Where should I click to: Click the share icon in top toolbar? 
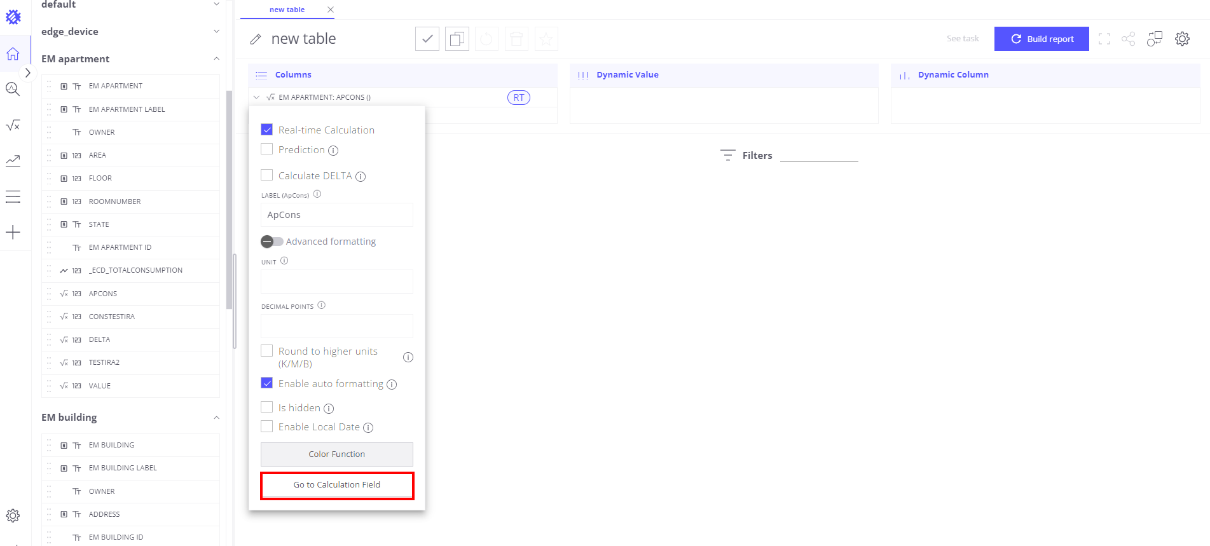pyautogui.click(x=1128, y=39)
